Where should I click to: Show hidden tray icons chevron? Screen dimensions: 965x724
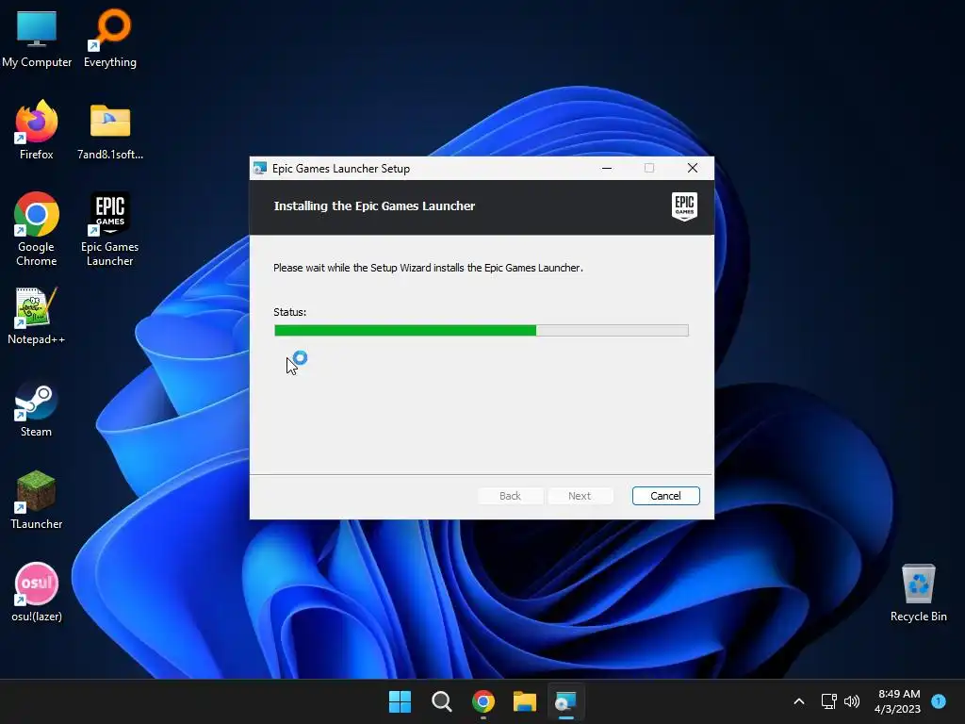click(799, 701)
